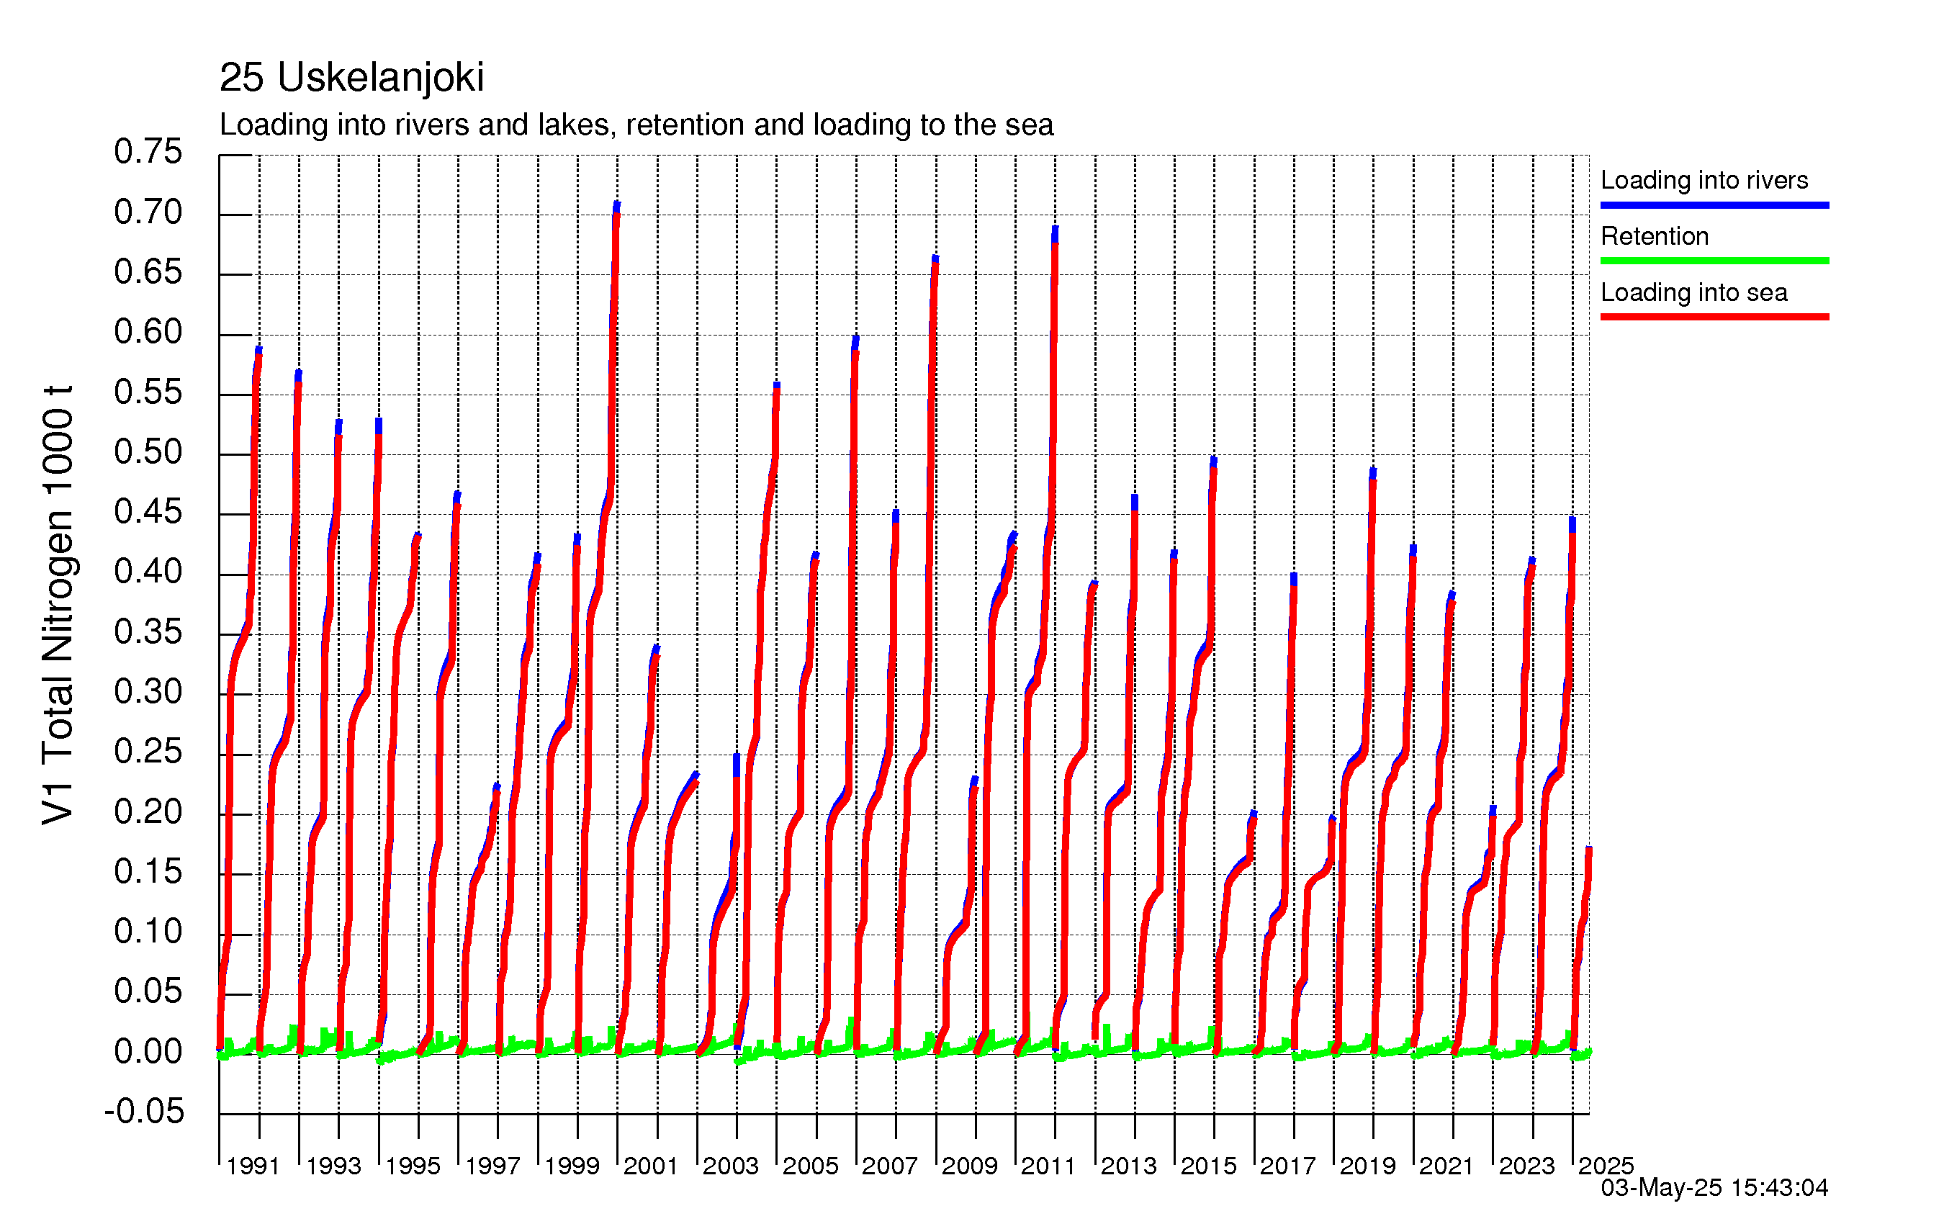Click the y-axis value 0.45
Screen dimensions: 1944x1224
(x=148, y=512)
